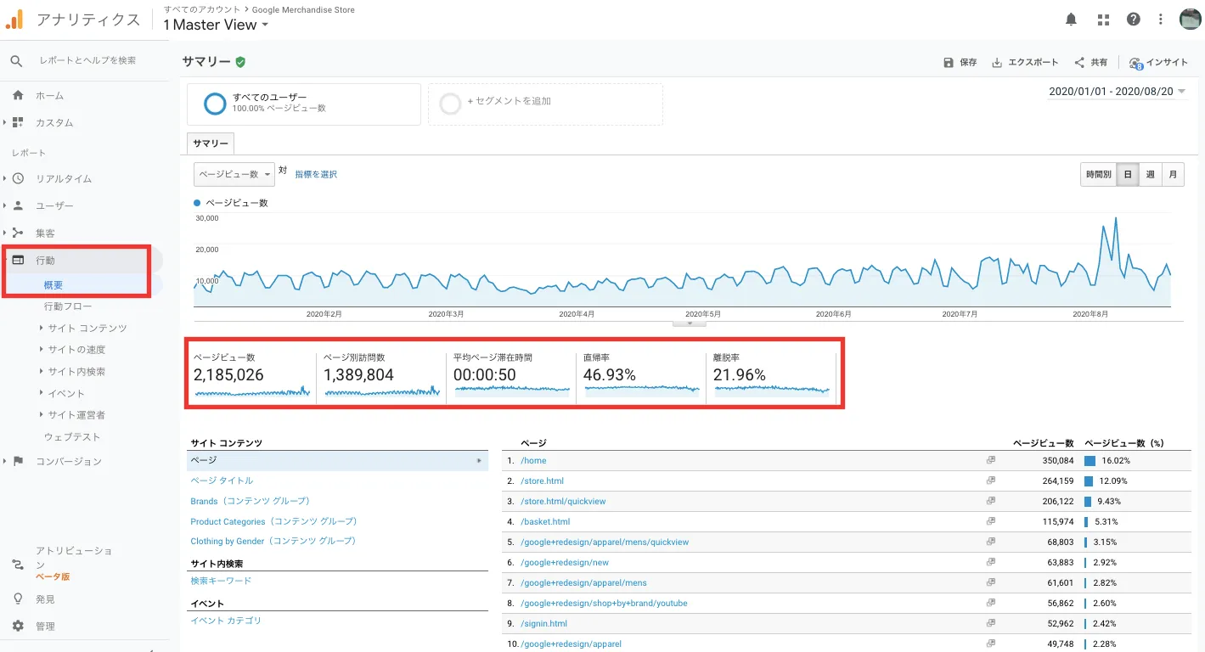
Task: Open the vertical three-dot menu
Action: [x=1161, y=19]
